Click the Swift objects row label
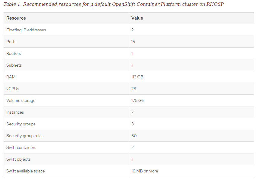The width and height of the screenshot is (260, 183). [x=18, y=159]
